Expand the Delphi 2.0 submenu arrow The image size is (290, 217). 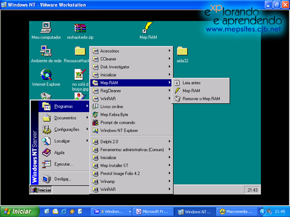[169, 141]
